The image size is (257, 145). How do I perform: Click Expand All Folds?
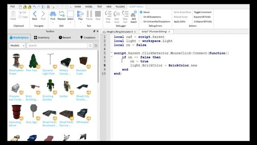tap(202, 17)
